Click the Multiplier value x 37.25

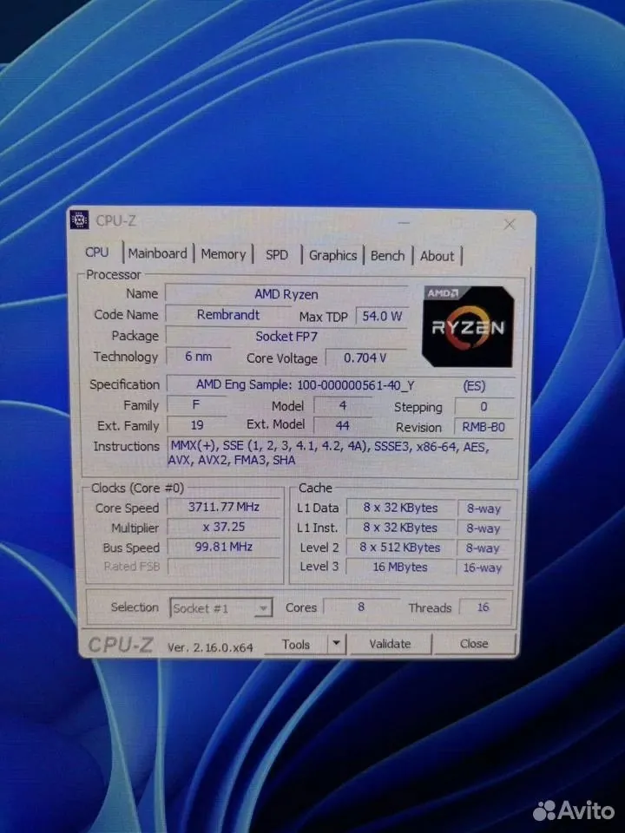click(x=223, y=527)
